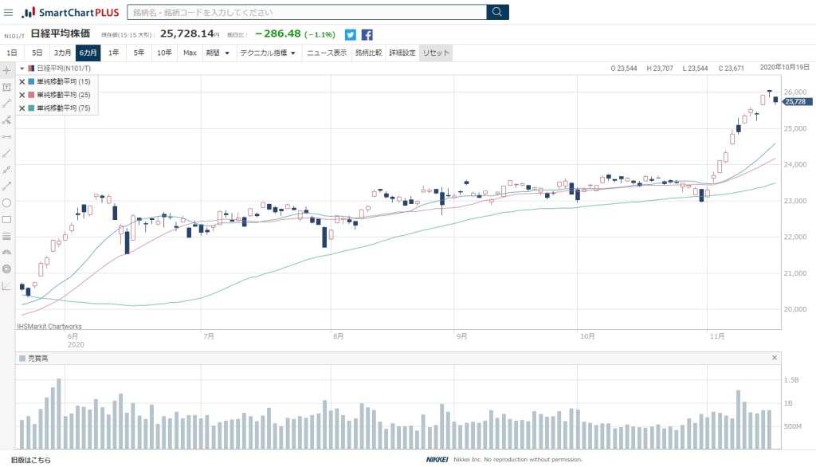Open the 期間 dropdown

tap(218, 53)
